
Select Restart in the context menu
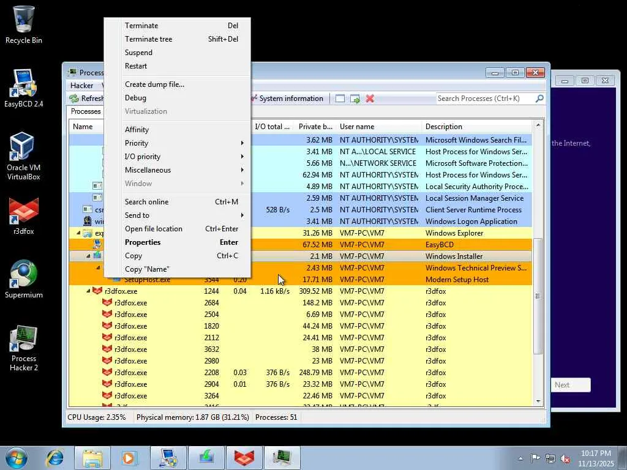tap(177, 66)
